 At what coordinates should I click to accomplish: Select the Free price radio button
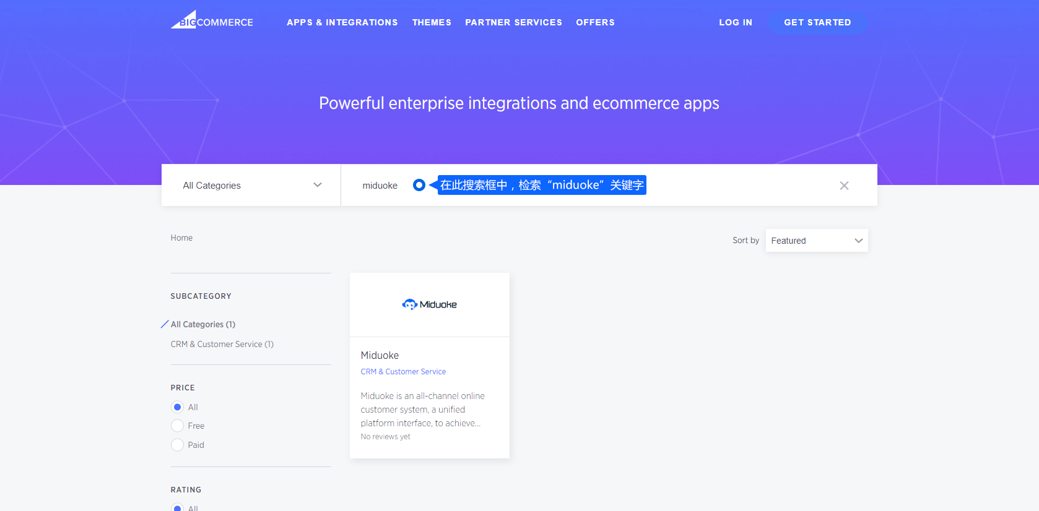click(x=178, y=426)
